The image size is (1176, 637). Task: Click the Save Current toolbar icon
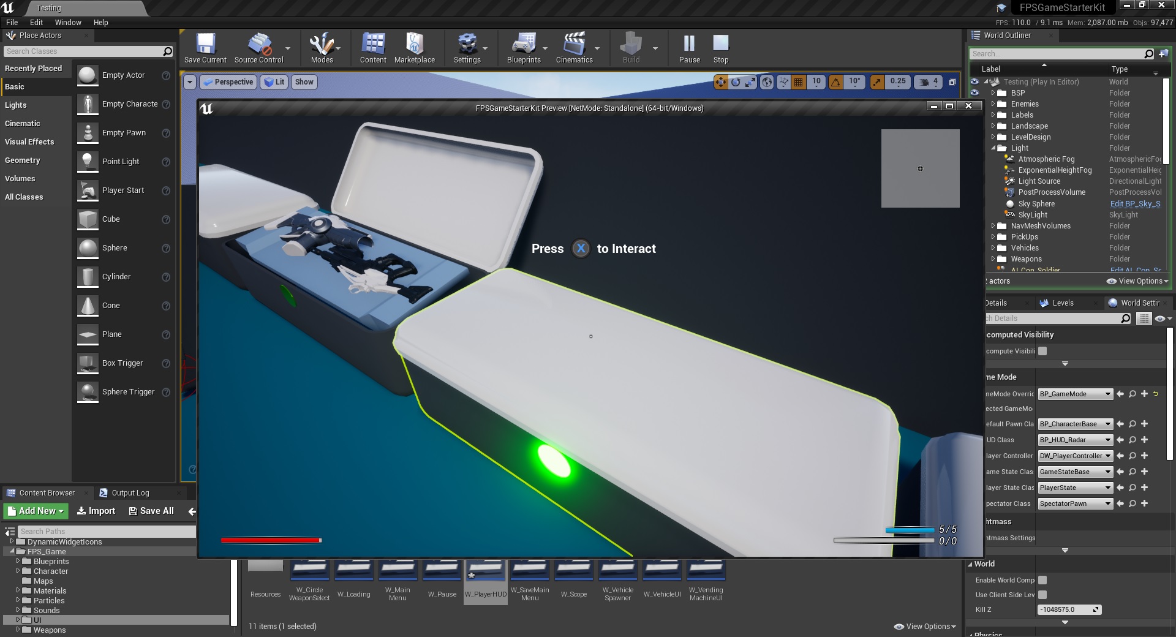point(205,48)
